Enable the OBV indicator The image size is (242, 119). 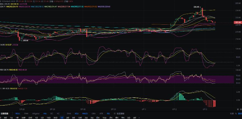[93, 114]
